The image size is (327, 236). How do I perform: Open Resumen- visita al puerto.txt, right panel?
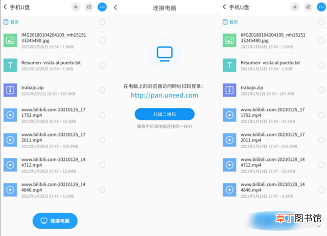tap(270, 62)
